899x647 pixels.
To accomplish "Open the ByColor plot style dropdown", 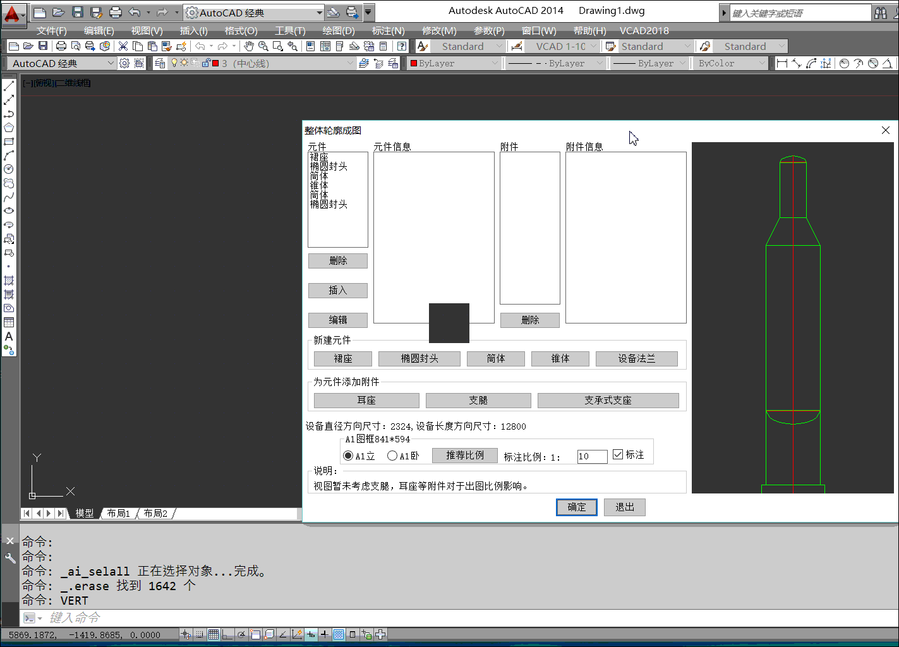I will pyautogui.click(x=730, y=63).
